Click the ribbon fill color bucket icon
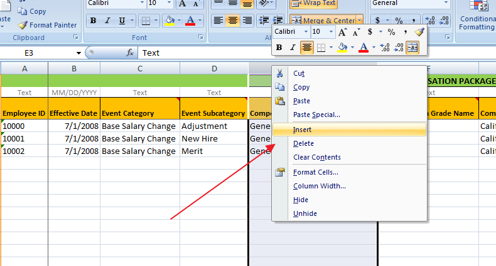This screenshot has width=496, height=266. coord(168,21)
